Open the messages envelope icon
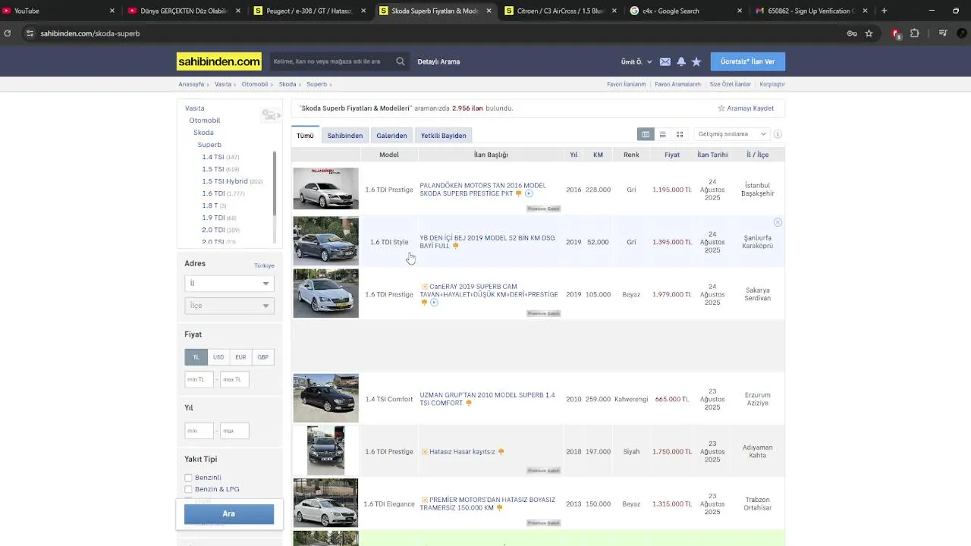 coord(665,61)
